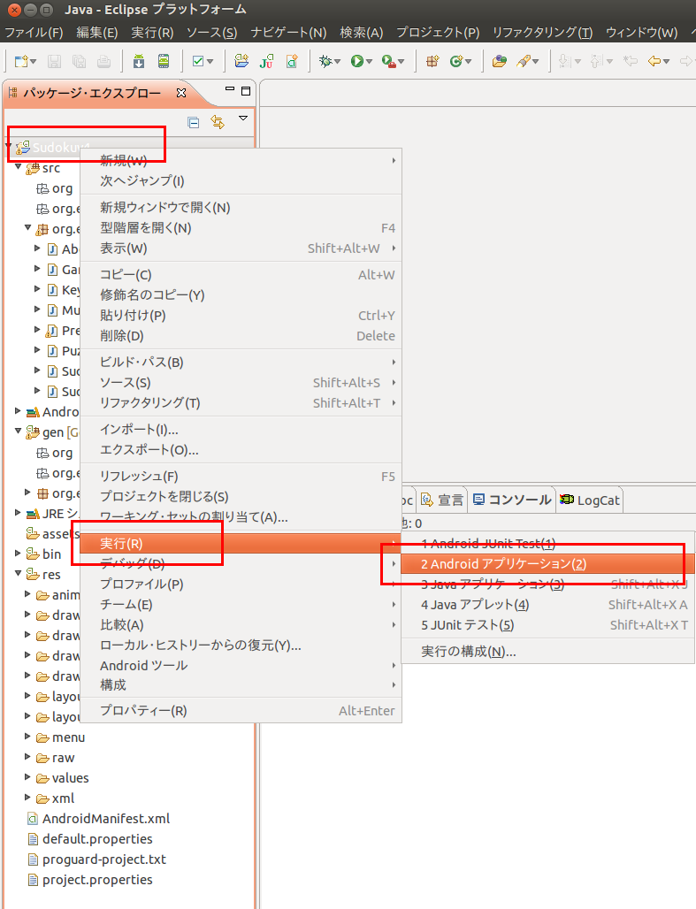Choose 実行の構成(N)... in submenu
The height and width of the screenshot is (909, 696).
[547, 652]
